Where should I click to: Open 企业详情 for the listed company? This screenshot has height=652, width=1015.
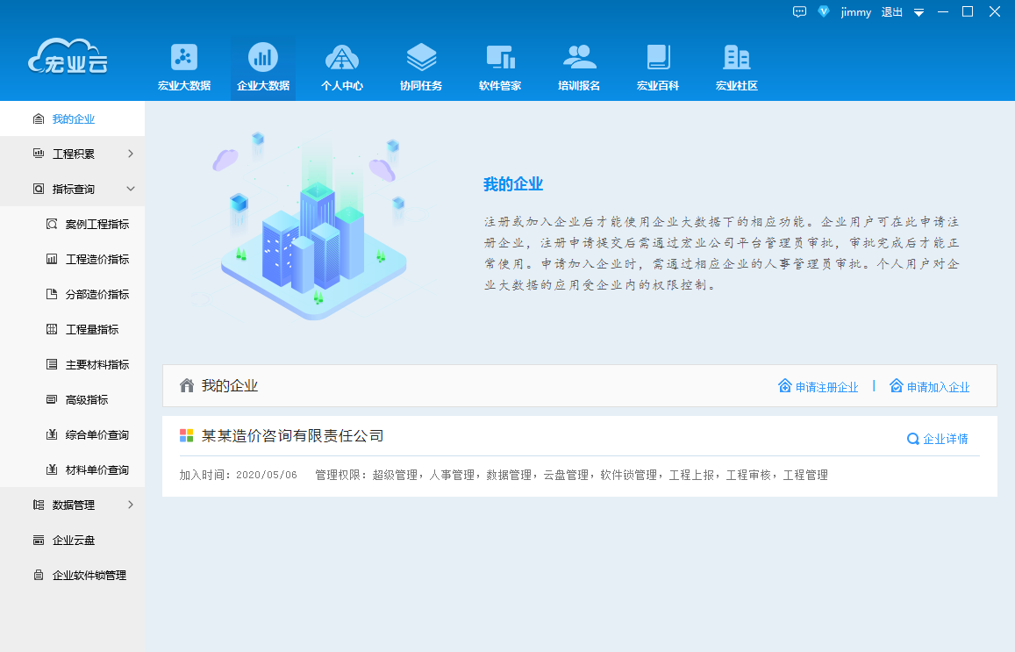click(938, 438)
